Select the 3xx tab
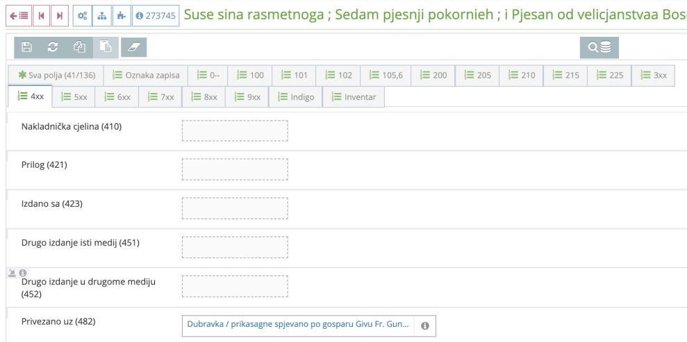687x342 pixels. [x=653, y=75]
